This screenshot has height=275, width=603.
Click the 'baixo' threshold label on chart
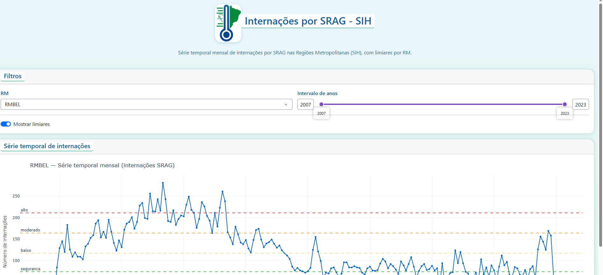pyautogui.click(x=26, y=251)
